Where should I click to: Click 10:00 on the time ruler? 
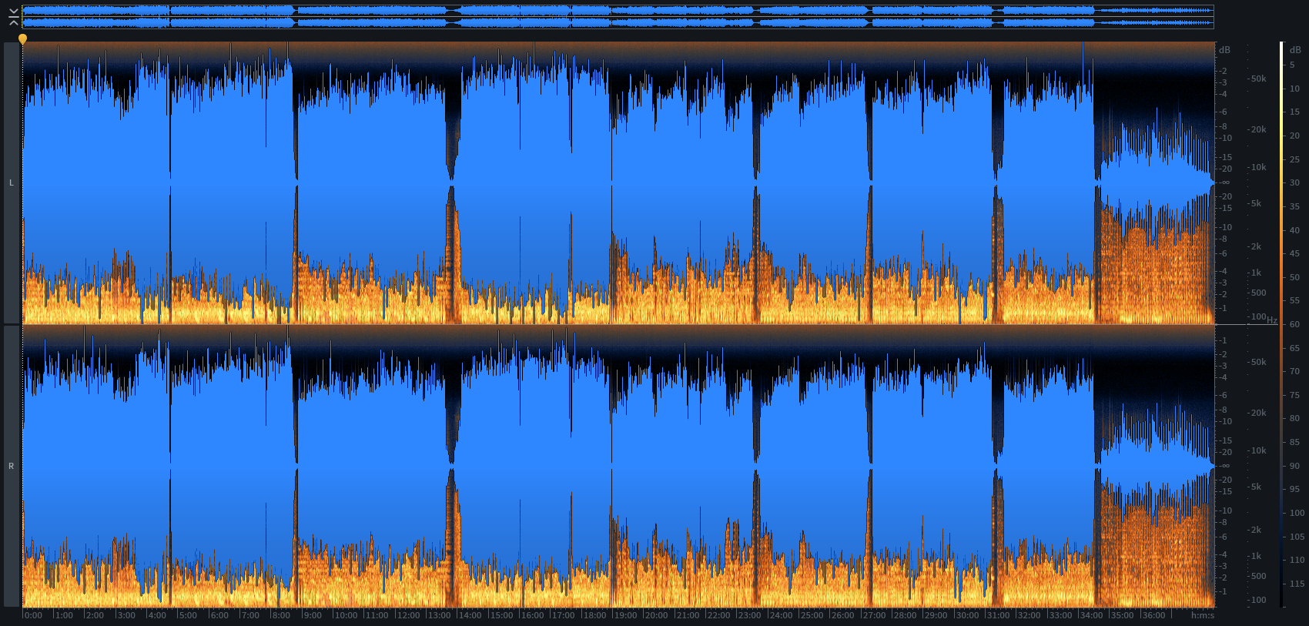346,615
